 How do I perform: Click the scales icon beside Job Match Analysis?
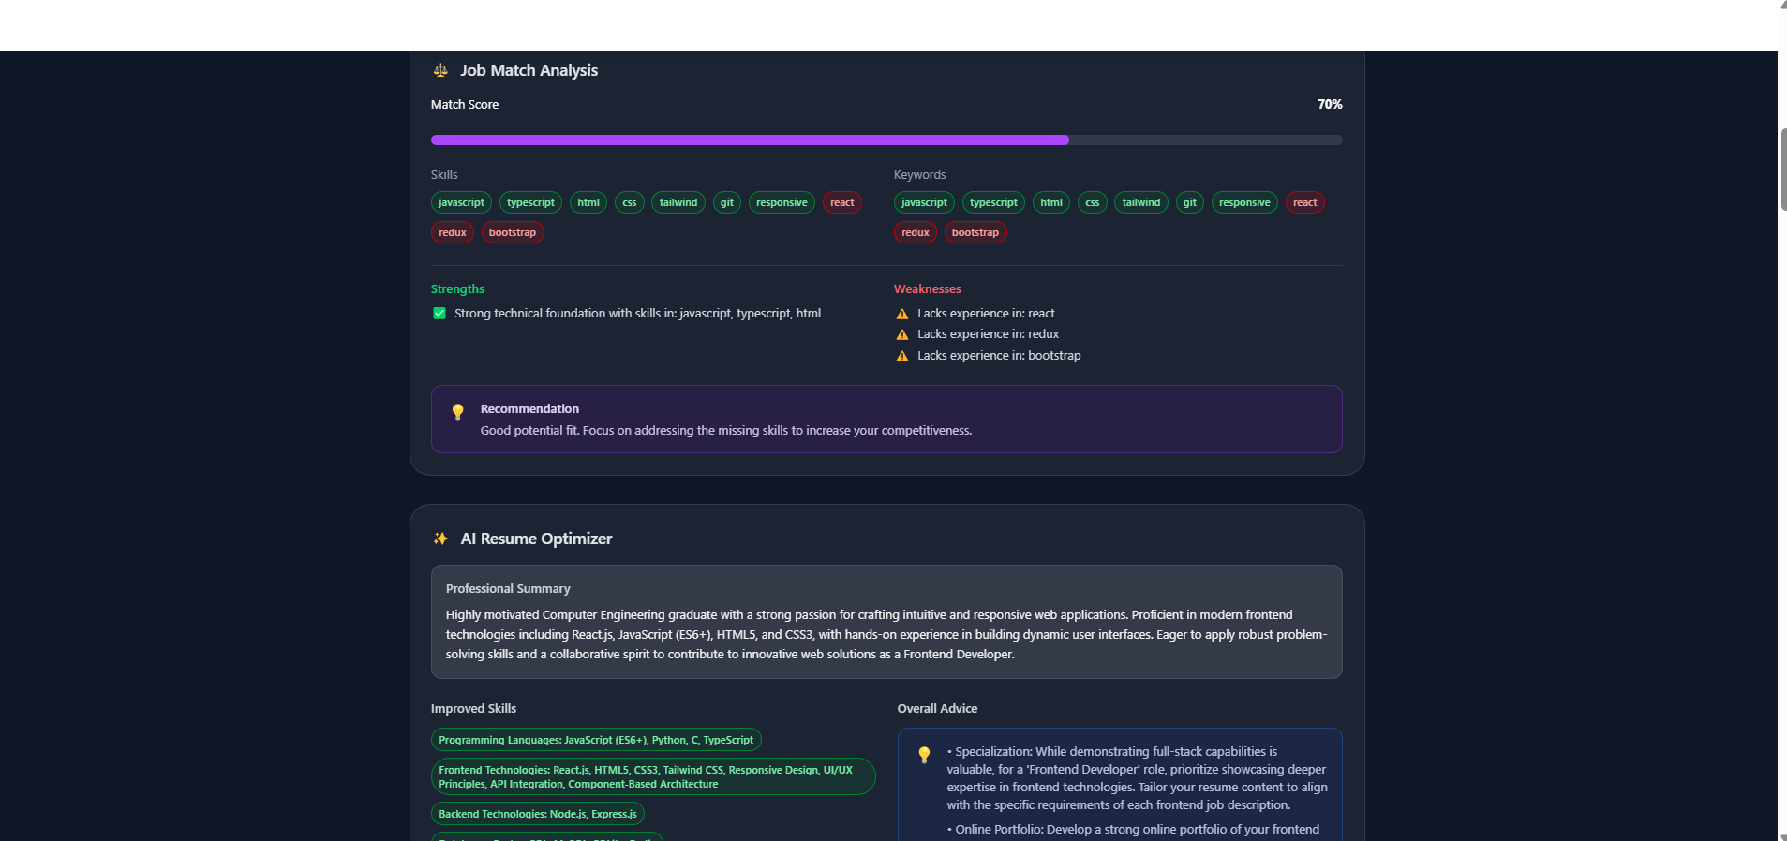coord(440,70)
